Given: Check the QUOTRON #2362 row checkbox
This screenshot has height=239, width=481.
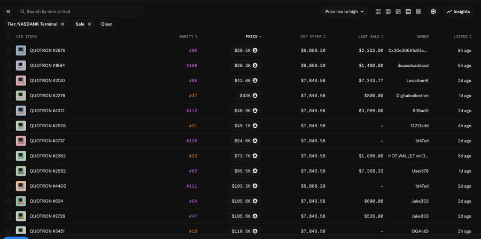Looking at the screenshot, I should [8, 156].
